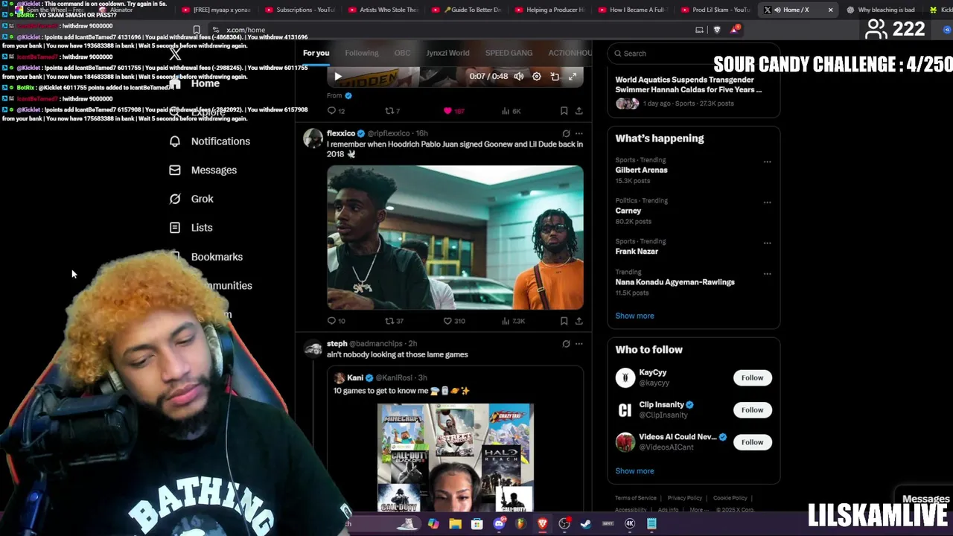Open the quoted Kani post
953x536 pixels.
[x=455, y=439]
